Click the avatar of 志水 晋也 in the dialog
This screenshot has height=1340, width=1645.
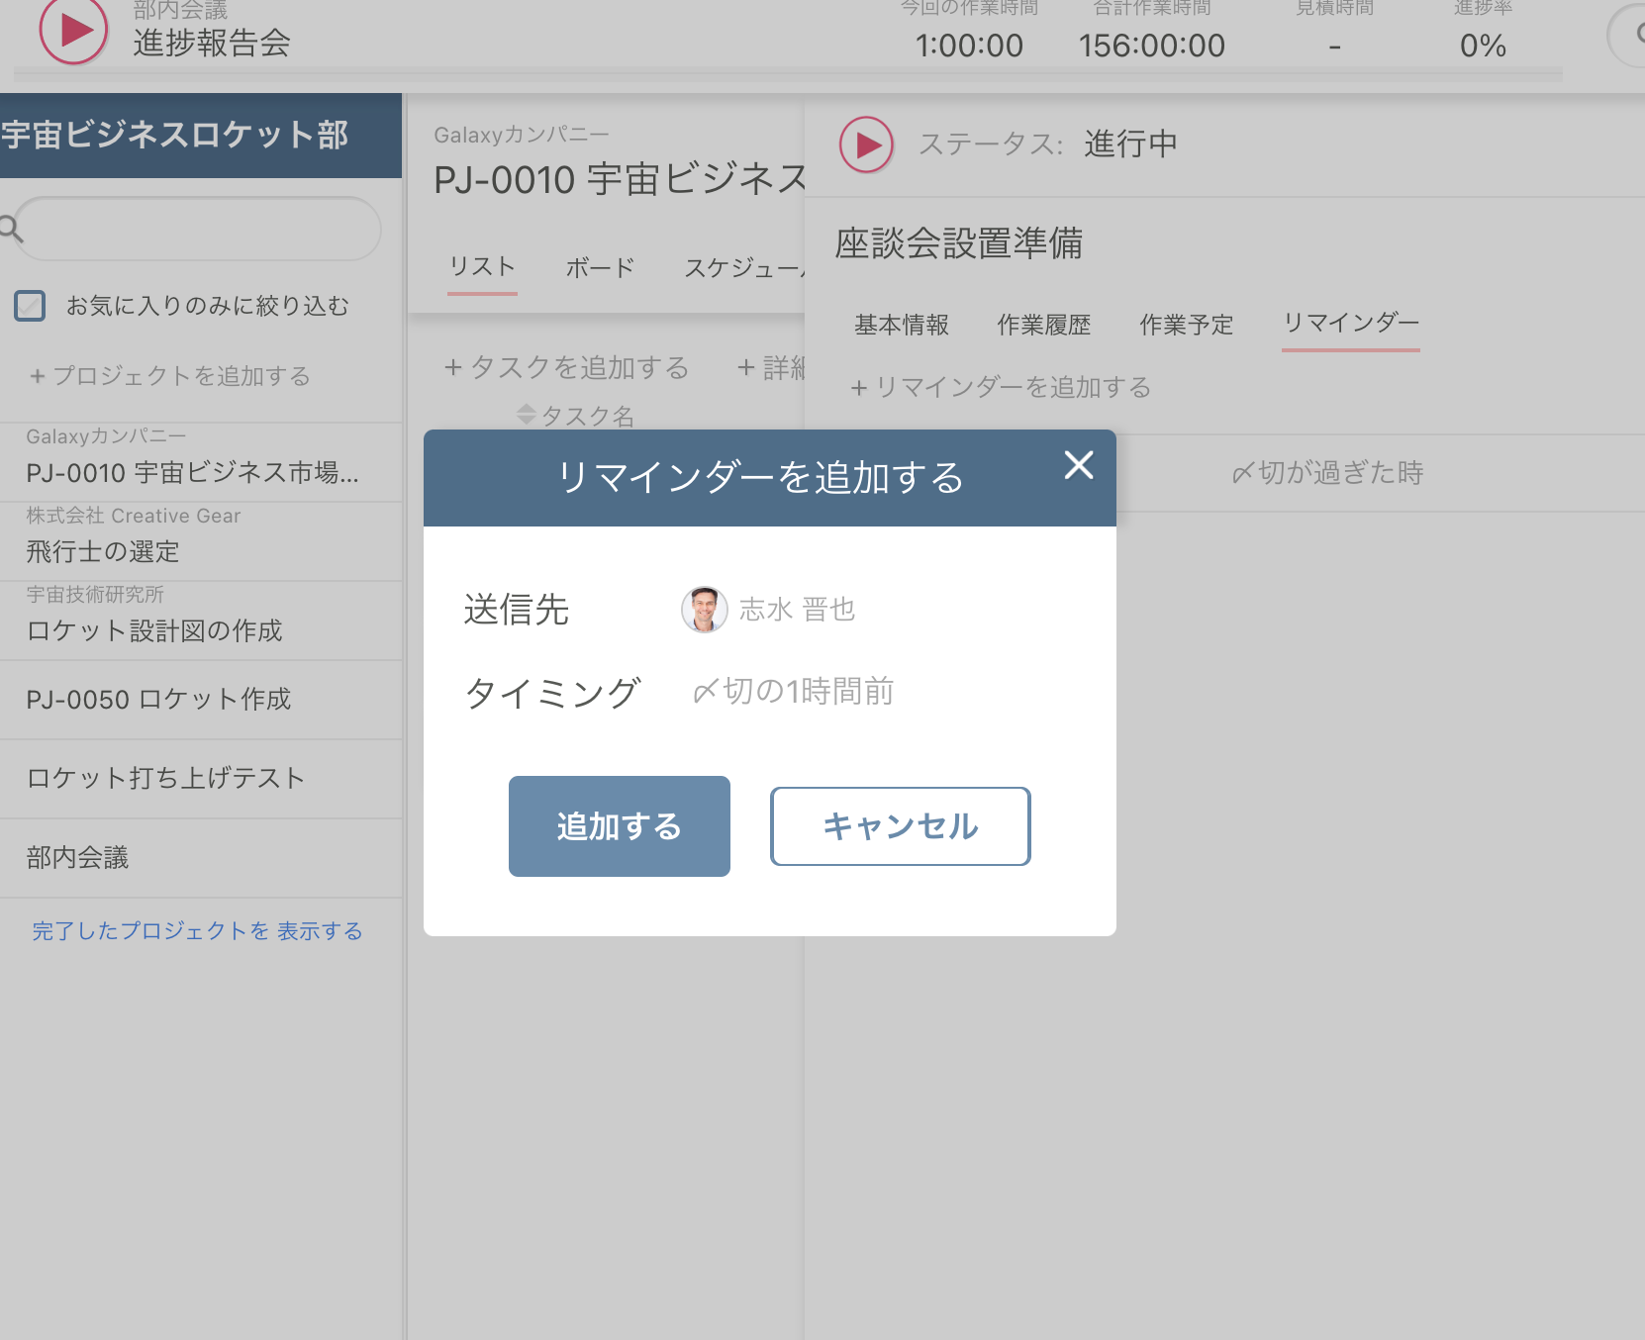coord(703,610)
